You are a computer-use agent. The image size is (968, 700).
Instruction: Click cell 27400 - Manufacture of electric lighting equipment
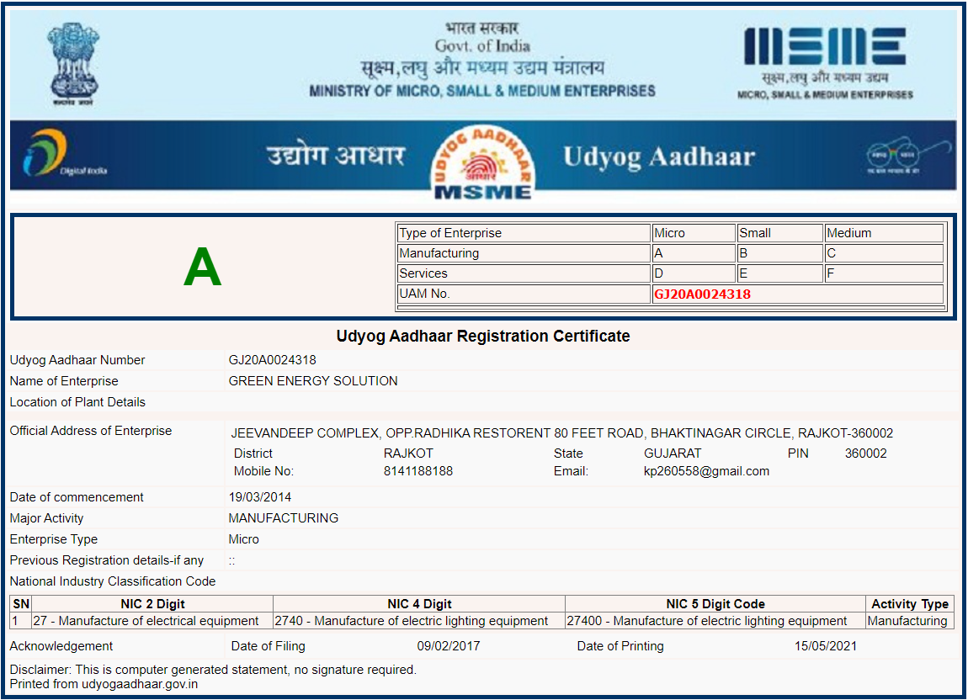715,620
